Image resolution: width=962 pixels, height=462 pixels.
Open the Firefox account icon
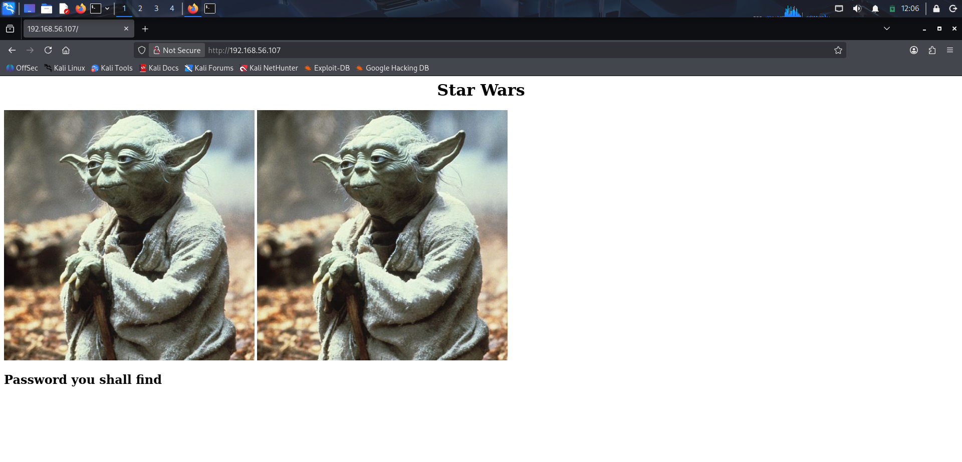[x=913, y=50]
